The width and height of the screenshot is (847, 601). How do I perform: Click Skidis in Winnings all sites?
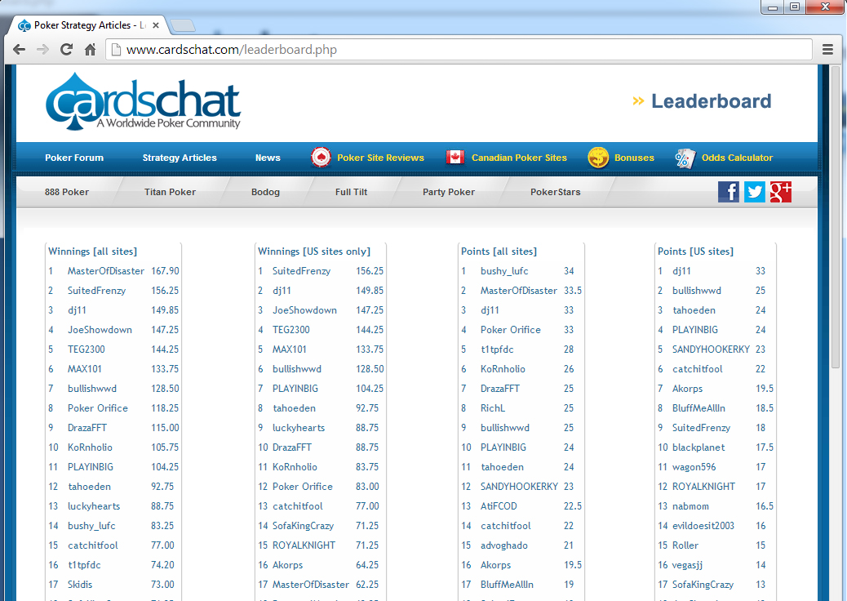point(80,584)
